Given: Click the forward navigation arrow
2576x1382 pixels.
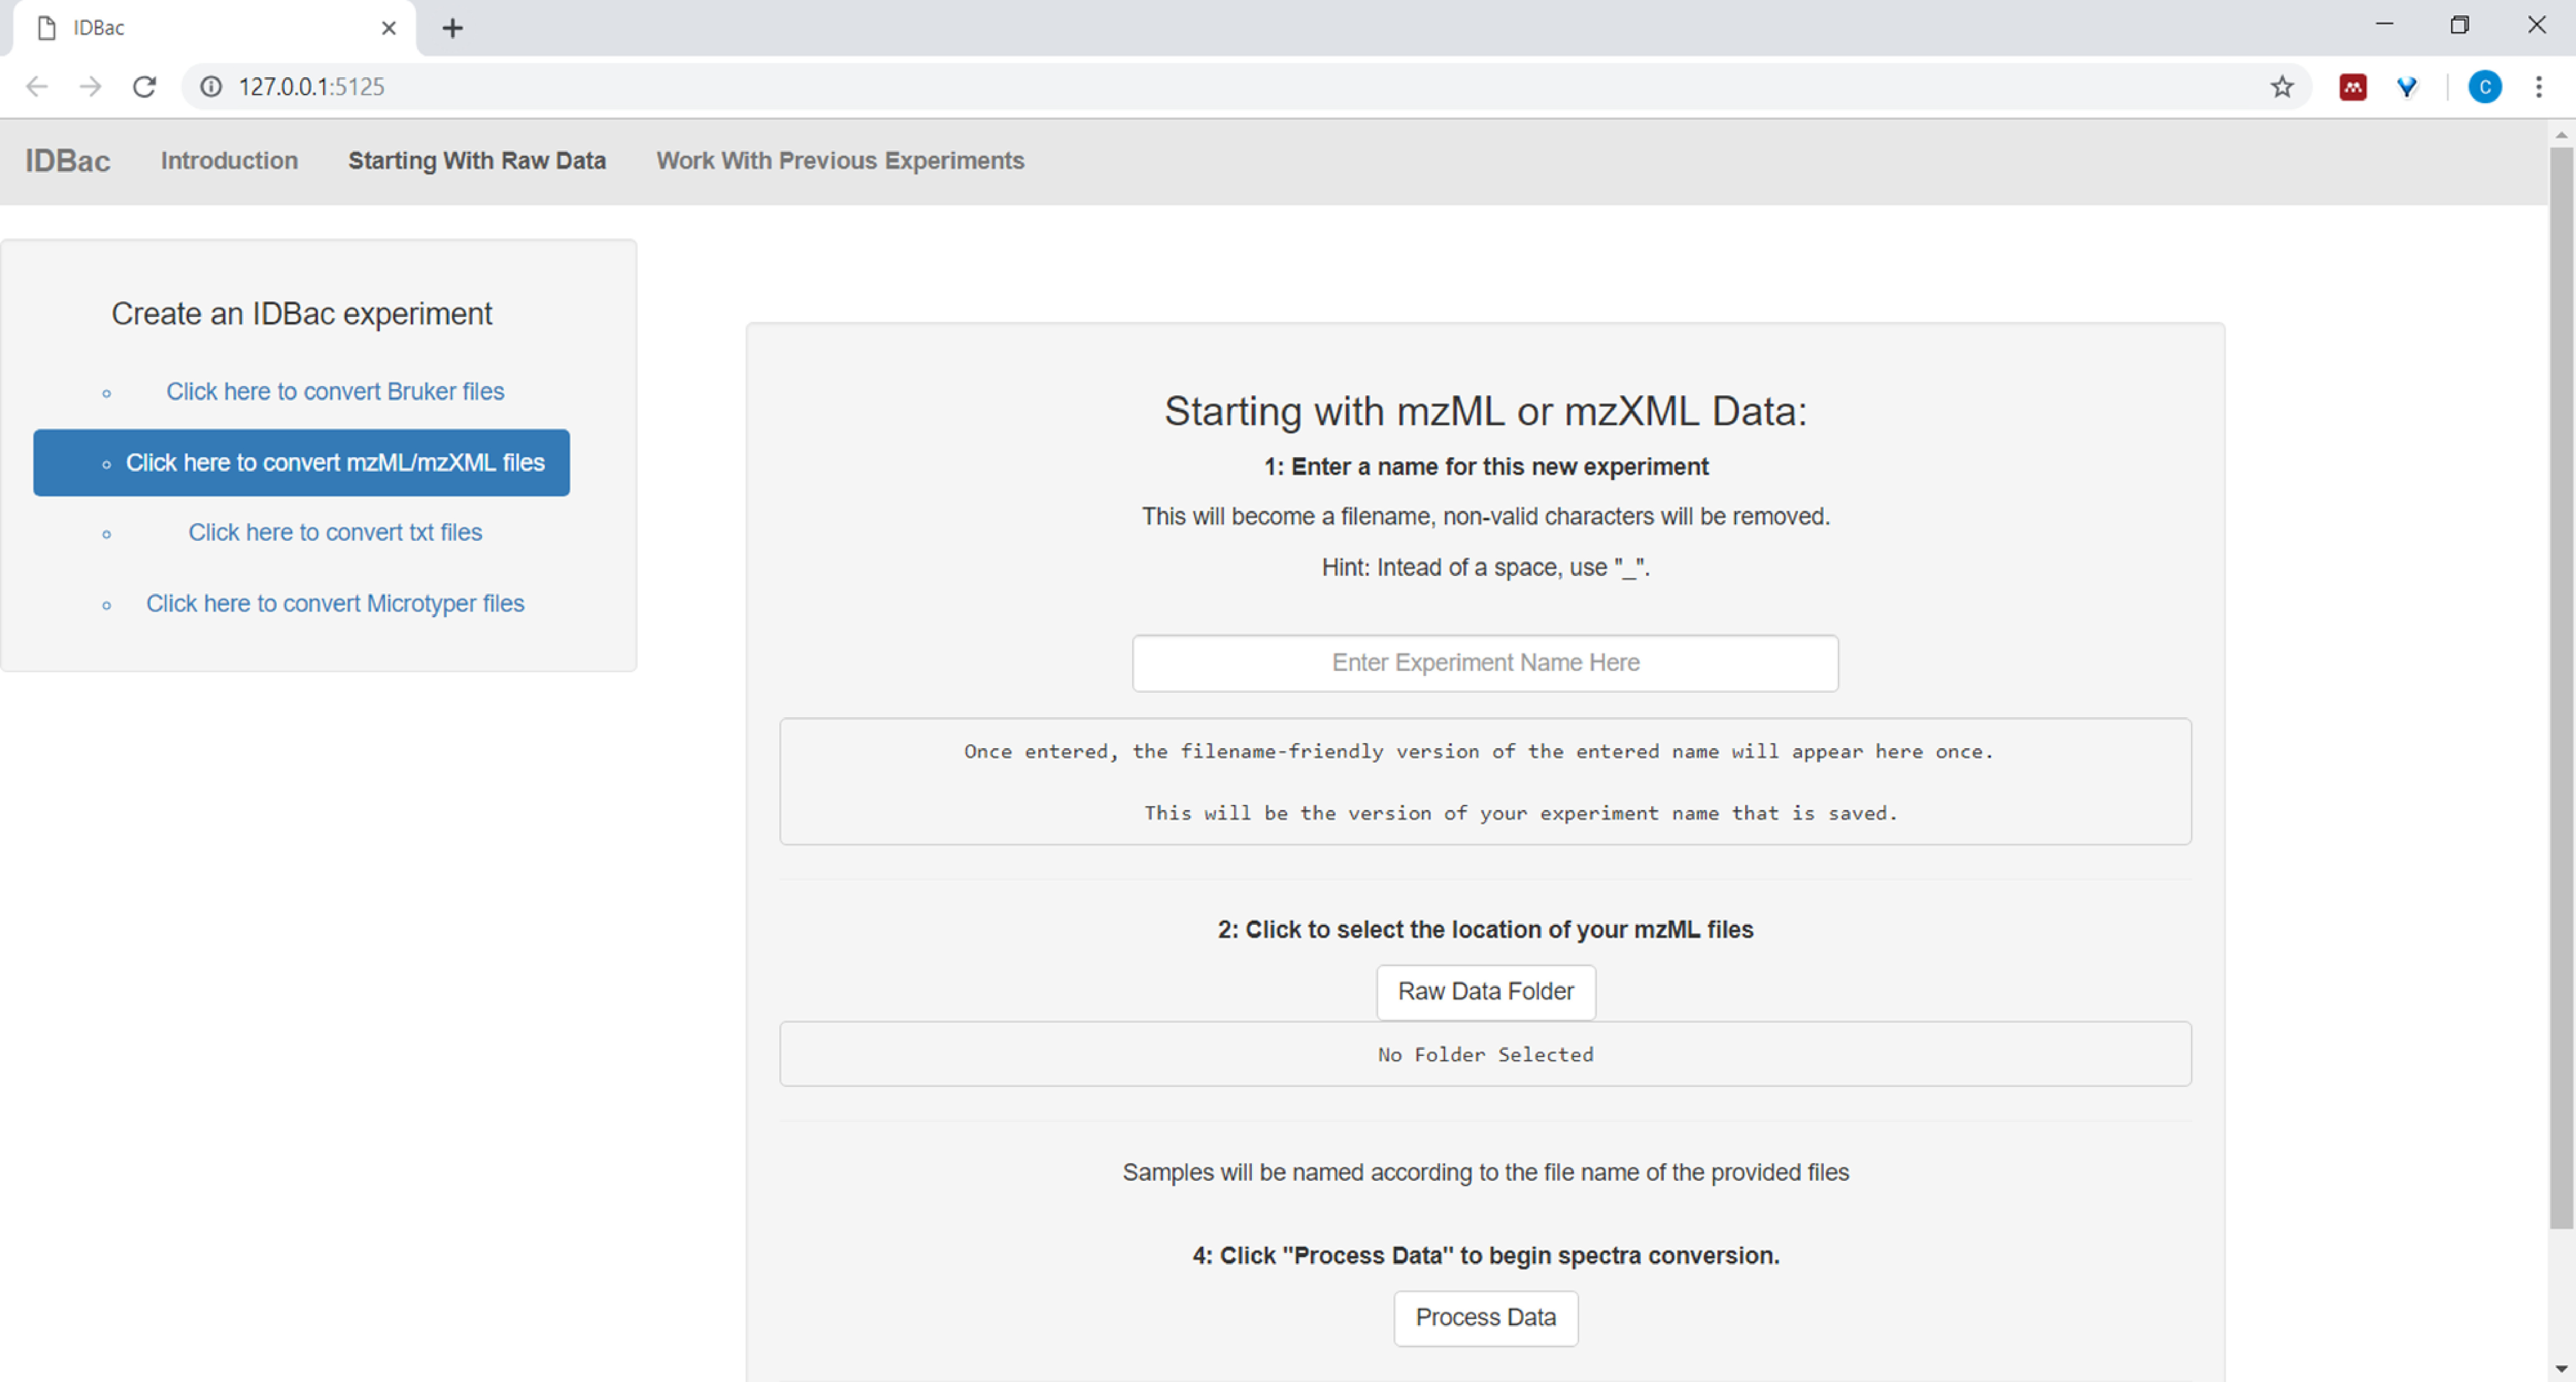Looking at the screenshot, I should [x=90, y=87].
